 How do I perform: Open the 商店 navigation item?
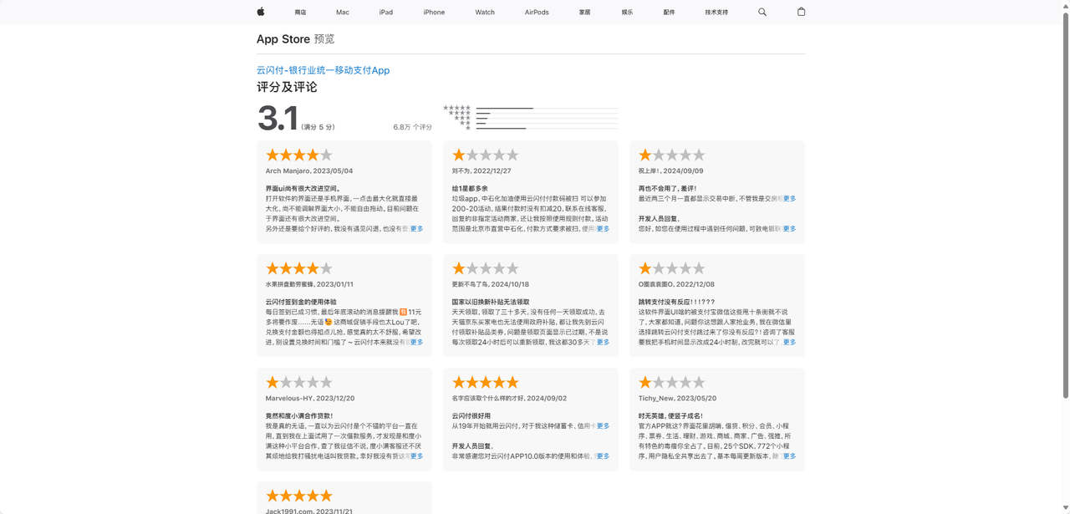coord(300,13)
